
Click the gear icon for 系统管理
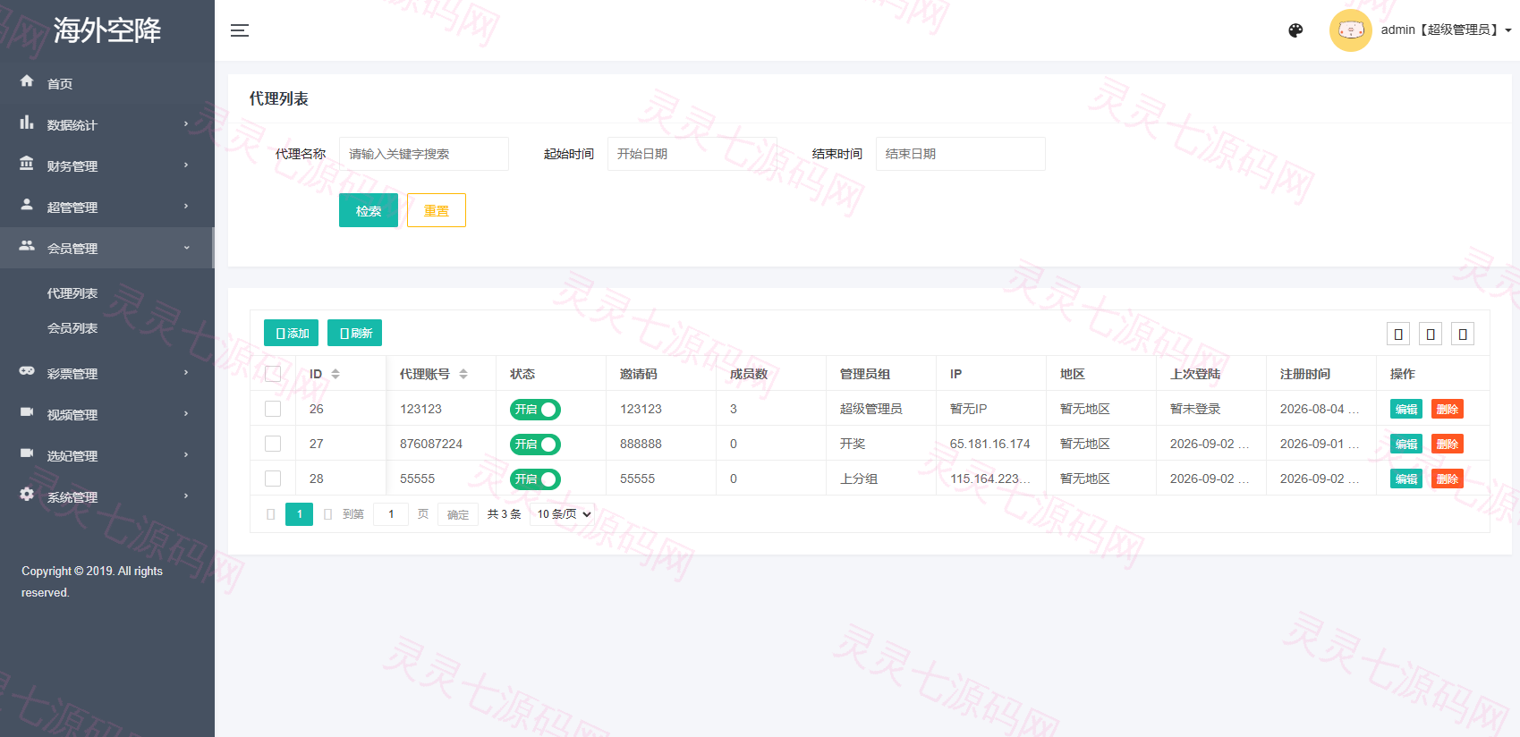point(27,495)
